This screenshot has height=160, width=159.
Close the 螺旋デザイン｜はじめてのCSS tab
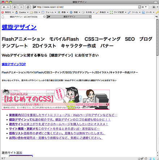[x=44, y=17]
